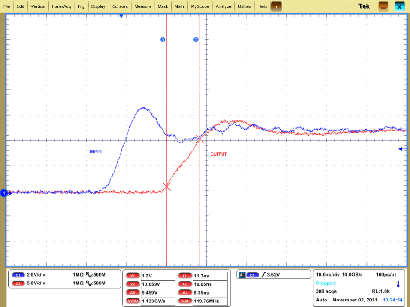Open the menu bar dropdown arrow button
410x307 pixels.
coord(276,6)
